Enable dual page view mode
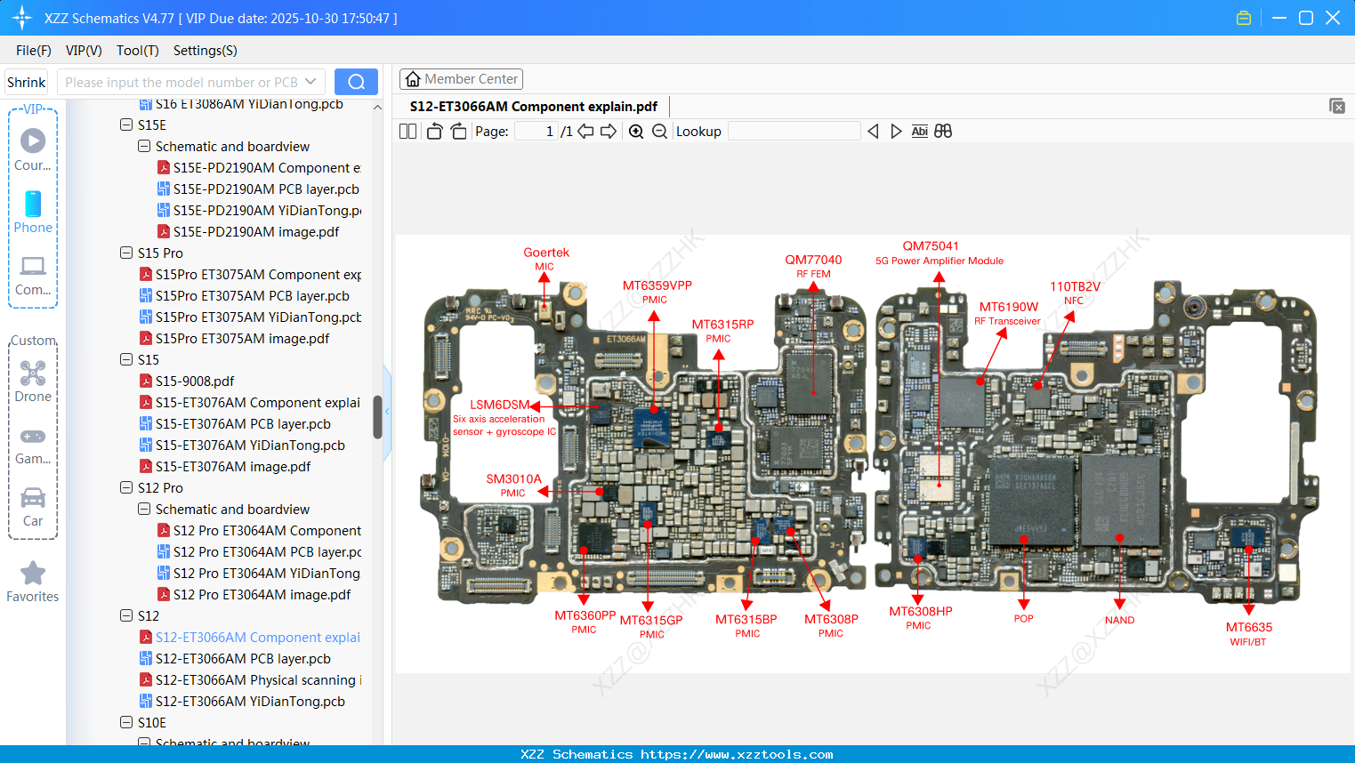Screen dimensions: 1355x763 (407, 131)
